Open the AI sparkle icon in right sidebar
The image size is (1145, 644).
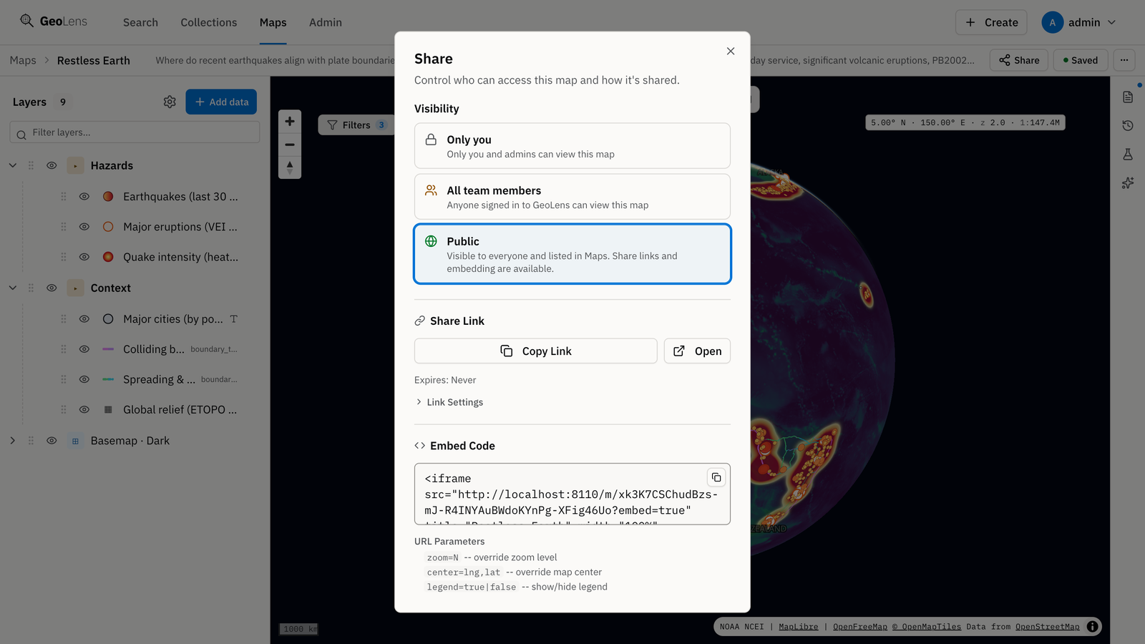click(x=1128, y=182)
